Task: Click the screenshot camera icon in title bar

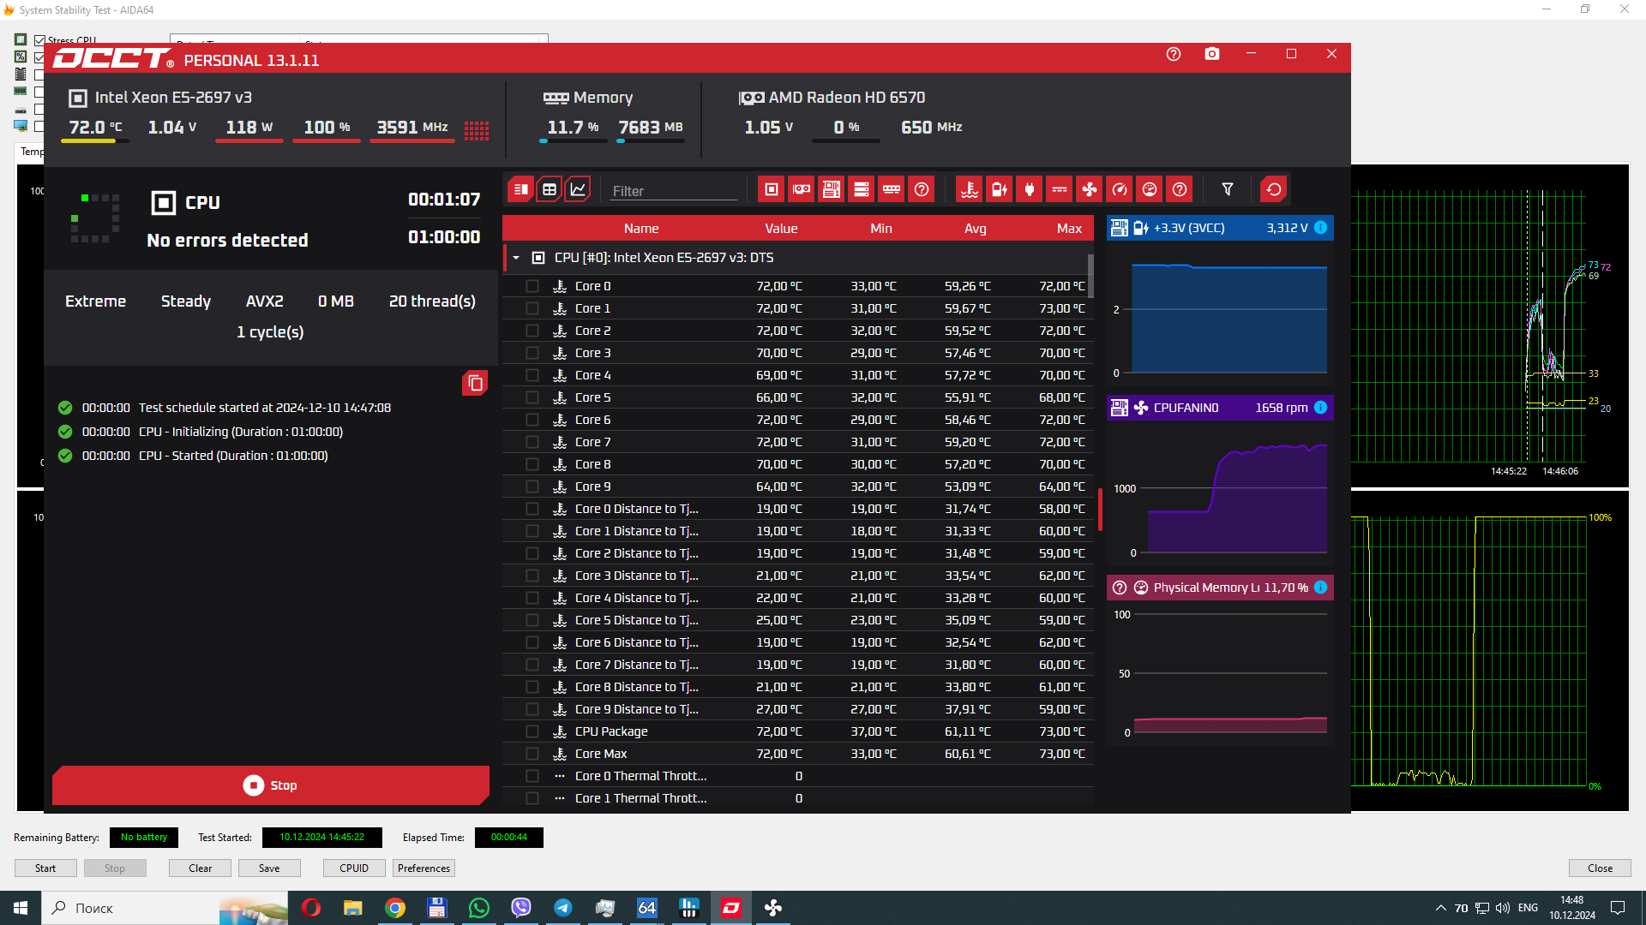Action: [1211, 54]
